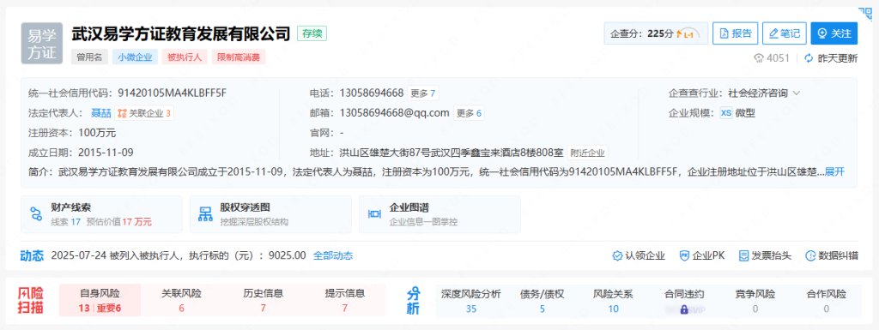The width and height of the screenshot is (879, 330).
Task: Open 深度风险分析 35 analysis item
Action: point(471,300)
